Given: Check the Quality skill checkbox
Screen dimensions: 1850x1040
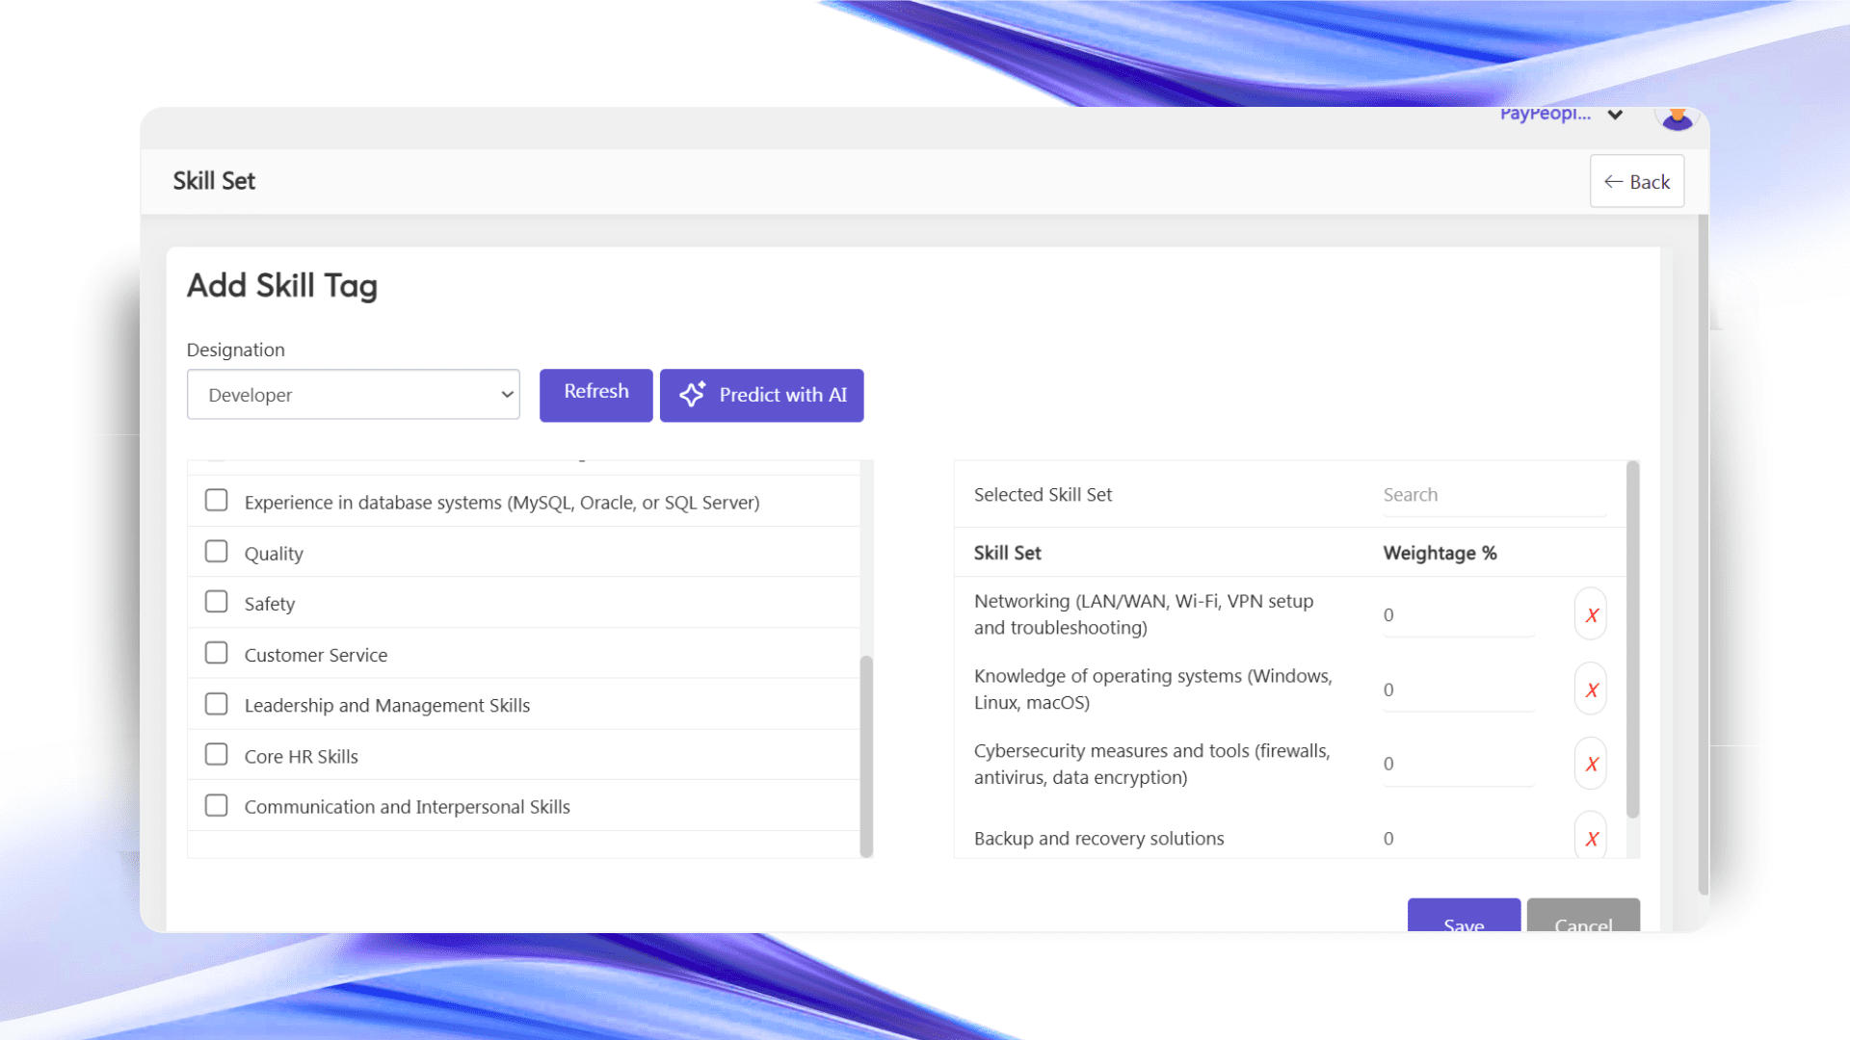Looking at the screenshot, I should click(x=217, y=552).
